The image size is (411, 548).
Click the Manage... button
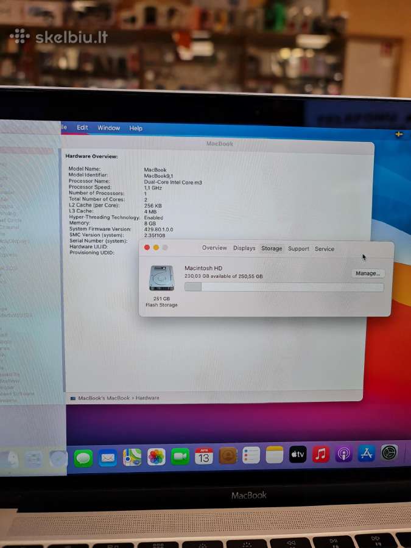coord(368,273)
